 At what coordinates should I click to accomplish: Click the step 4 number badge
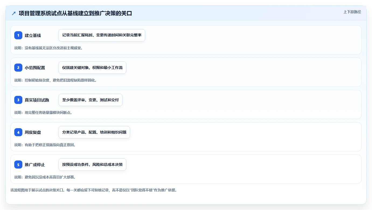[18, 132]
